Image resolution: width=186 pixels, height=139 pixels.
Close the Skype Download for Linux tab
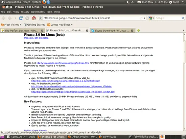click(x=132, y=31)
